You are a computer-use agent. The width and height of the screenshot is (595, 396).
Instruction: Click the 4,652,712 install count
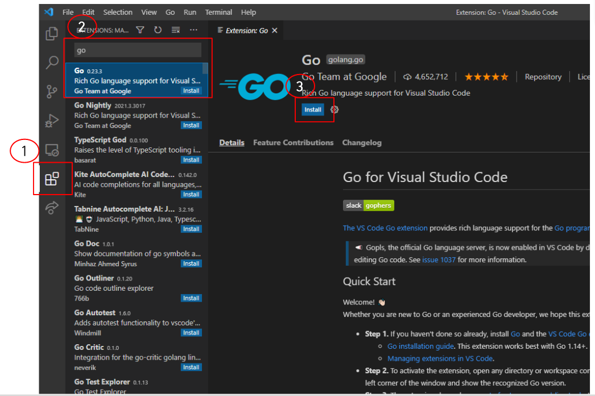pyautogui.click(x=425, y=77)
